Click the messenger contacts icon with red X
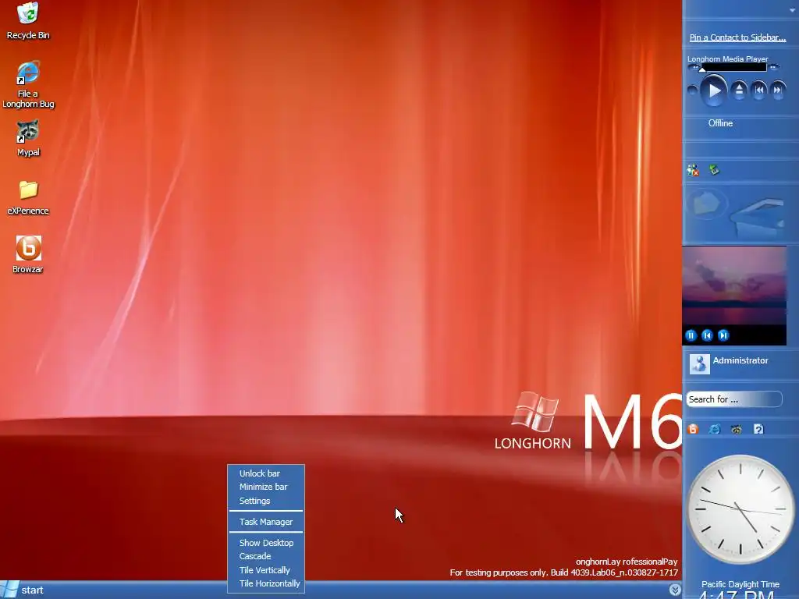The height and width of the screenshot is (599, 799). pos(693,170)
